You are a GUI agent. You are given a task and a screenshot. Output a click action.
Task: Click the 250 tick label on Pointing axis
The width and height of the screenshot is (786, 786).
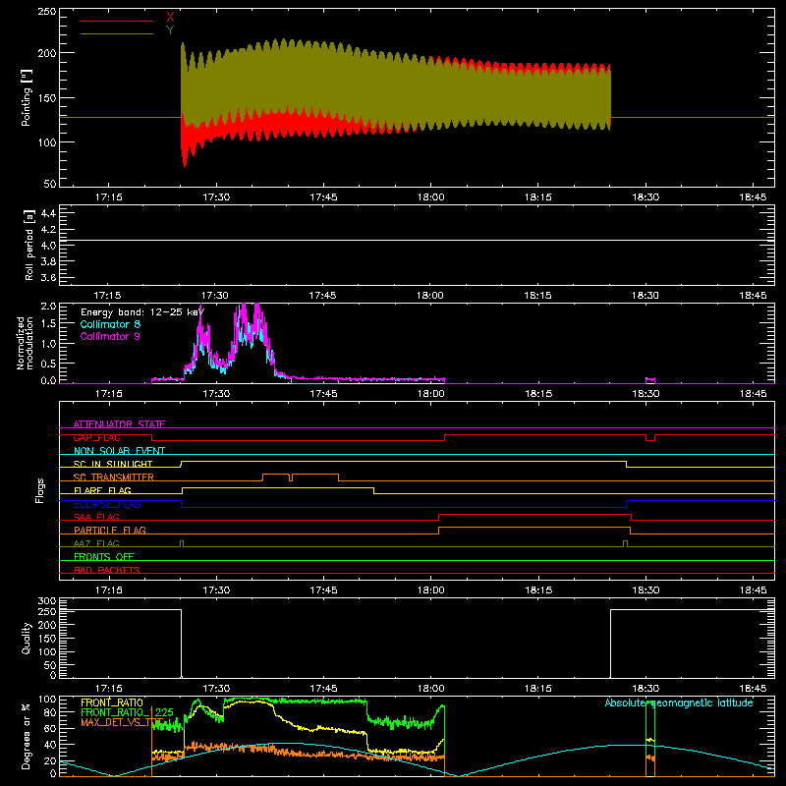coord(47,11)
